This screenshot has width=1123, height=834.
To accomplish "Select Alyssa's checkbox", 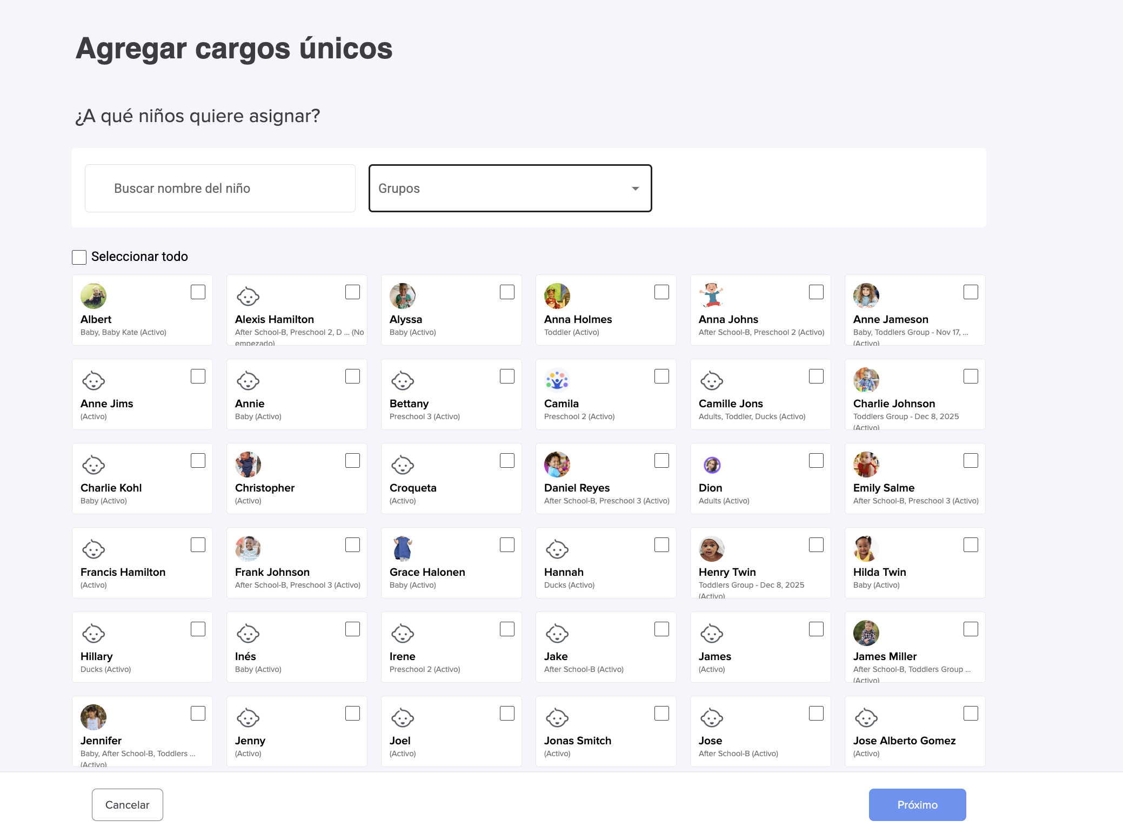I will click(x=507, y=292).
